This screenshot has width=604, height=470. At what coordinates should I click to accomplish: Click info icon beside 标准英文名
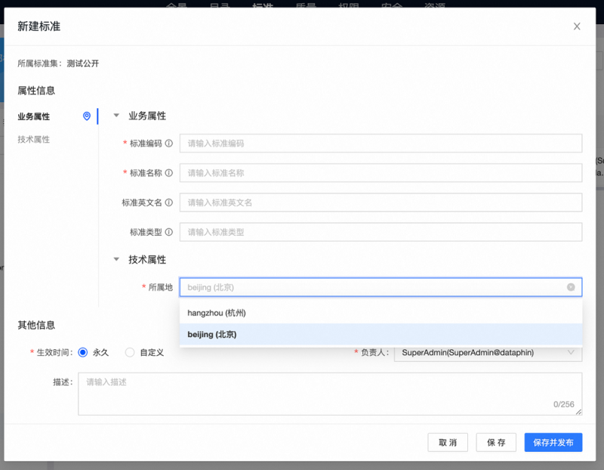pyautogui.click(x=169, y=203)
